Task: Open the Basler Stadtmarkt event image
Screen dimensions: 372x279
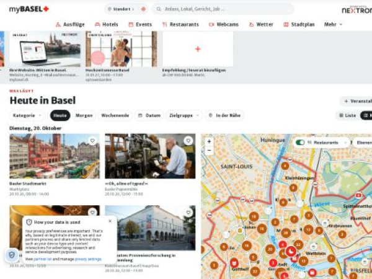Action: [x=55, y=156]
